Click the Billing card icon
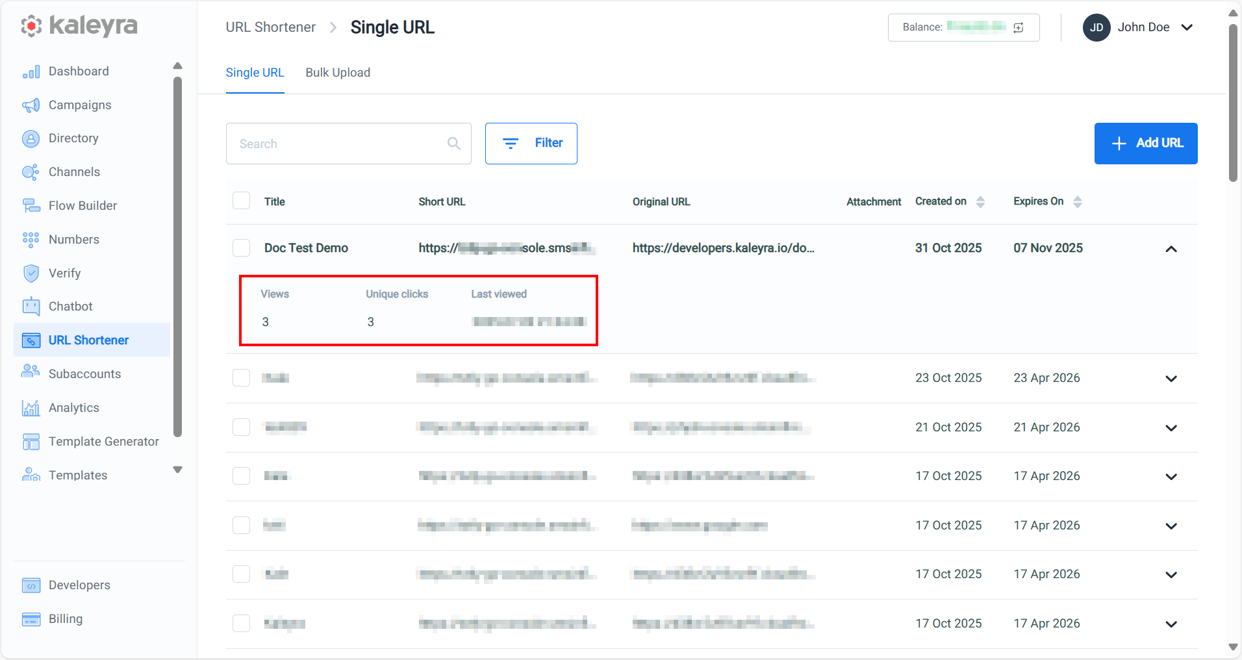Screen dimensions: 1242x660 [31, 619]
